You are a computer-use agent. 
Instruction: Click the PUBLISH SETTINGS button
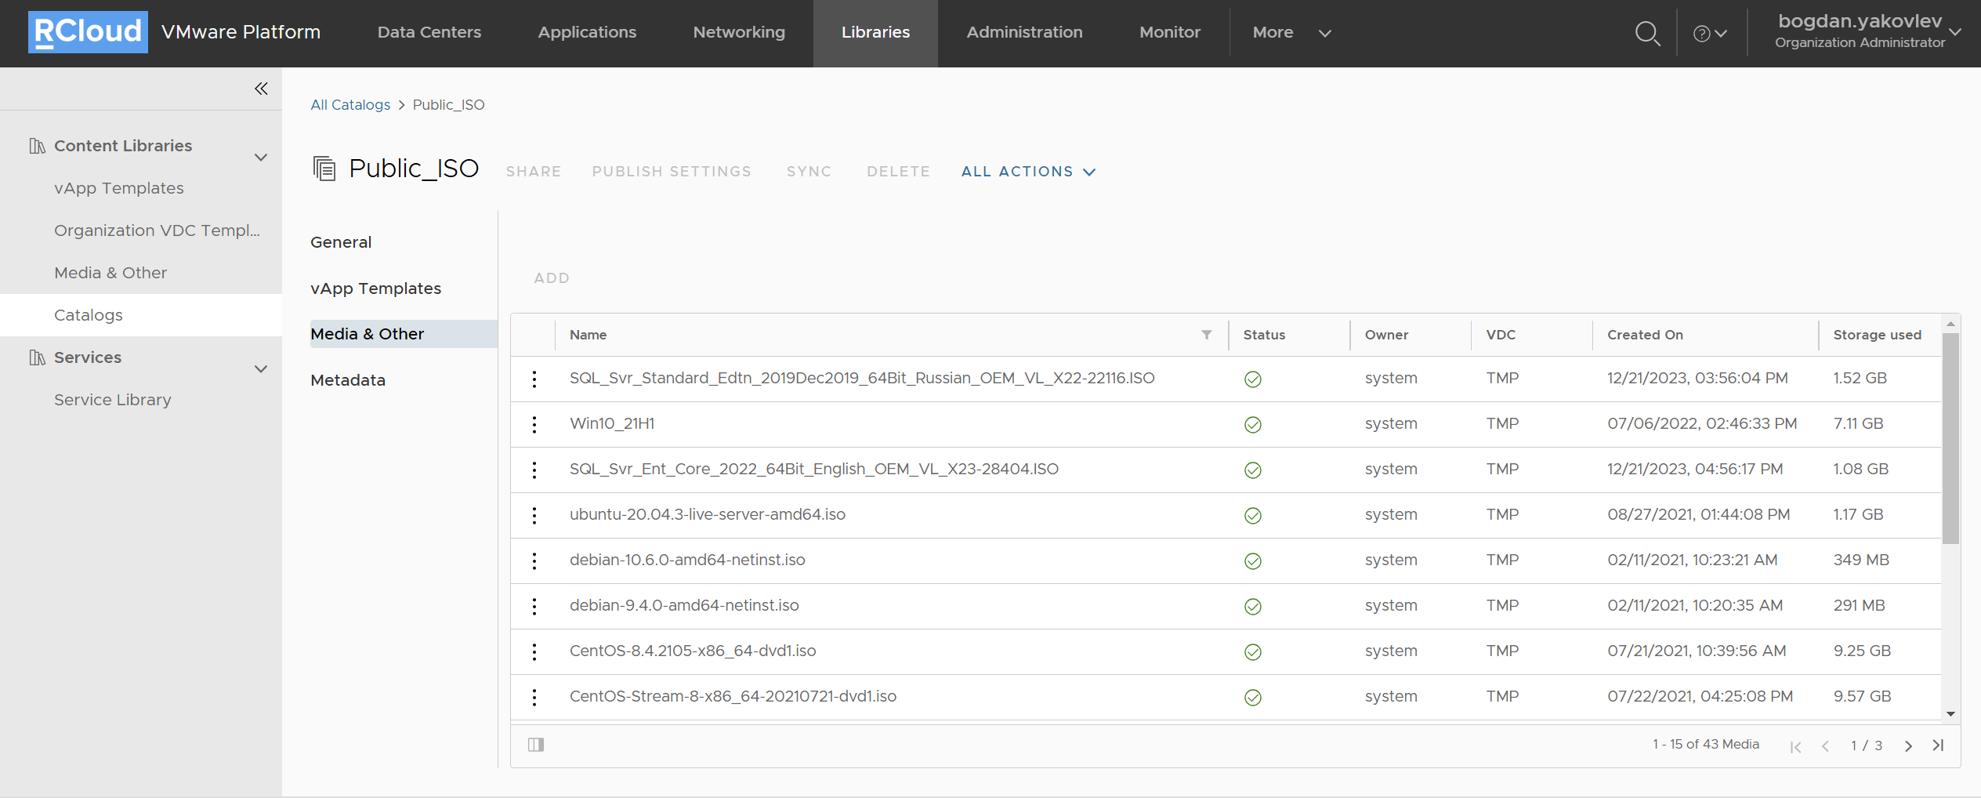(672, 172)
